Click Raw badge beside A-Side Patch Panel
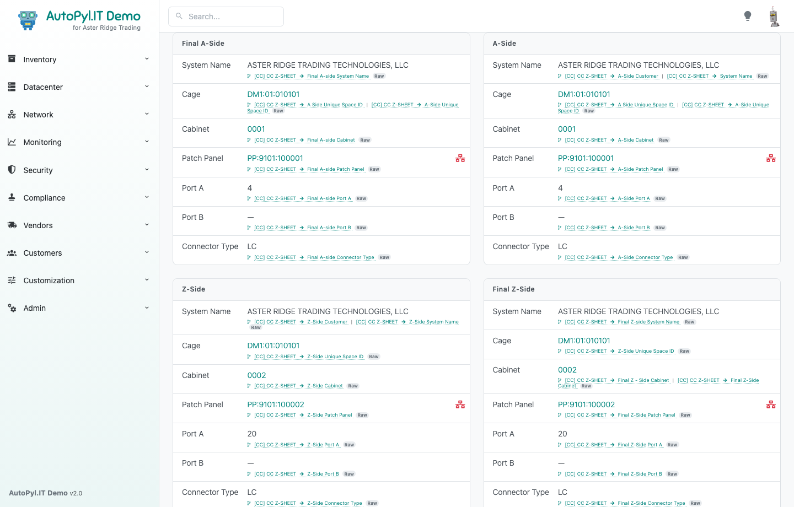 (x=673, y=169)
